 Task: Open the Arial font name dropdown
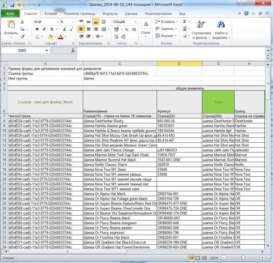pos(58,22)
